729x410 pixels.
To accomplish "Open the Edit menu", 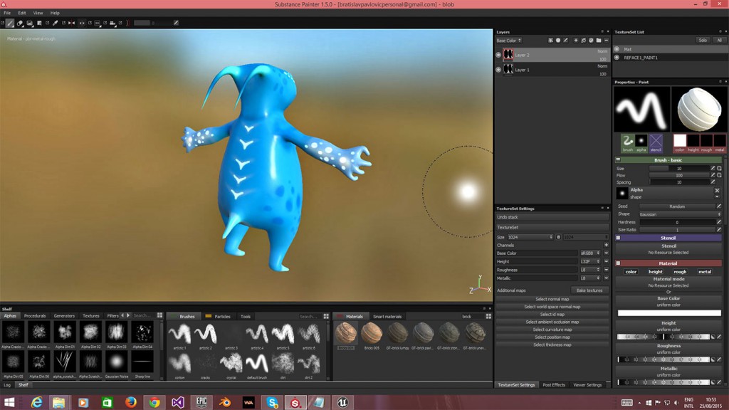I will click(22, 13).
